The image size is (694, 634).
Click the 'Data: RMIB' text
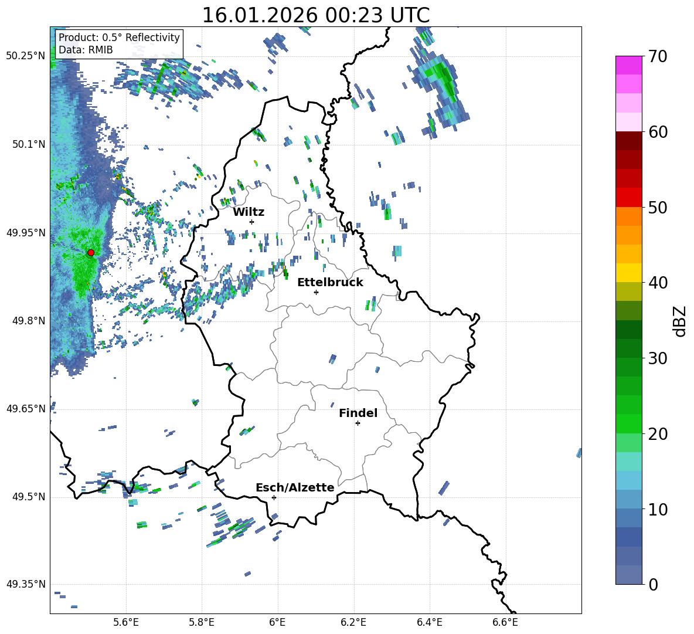coord(86,50)
